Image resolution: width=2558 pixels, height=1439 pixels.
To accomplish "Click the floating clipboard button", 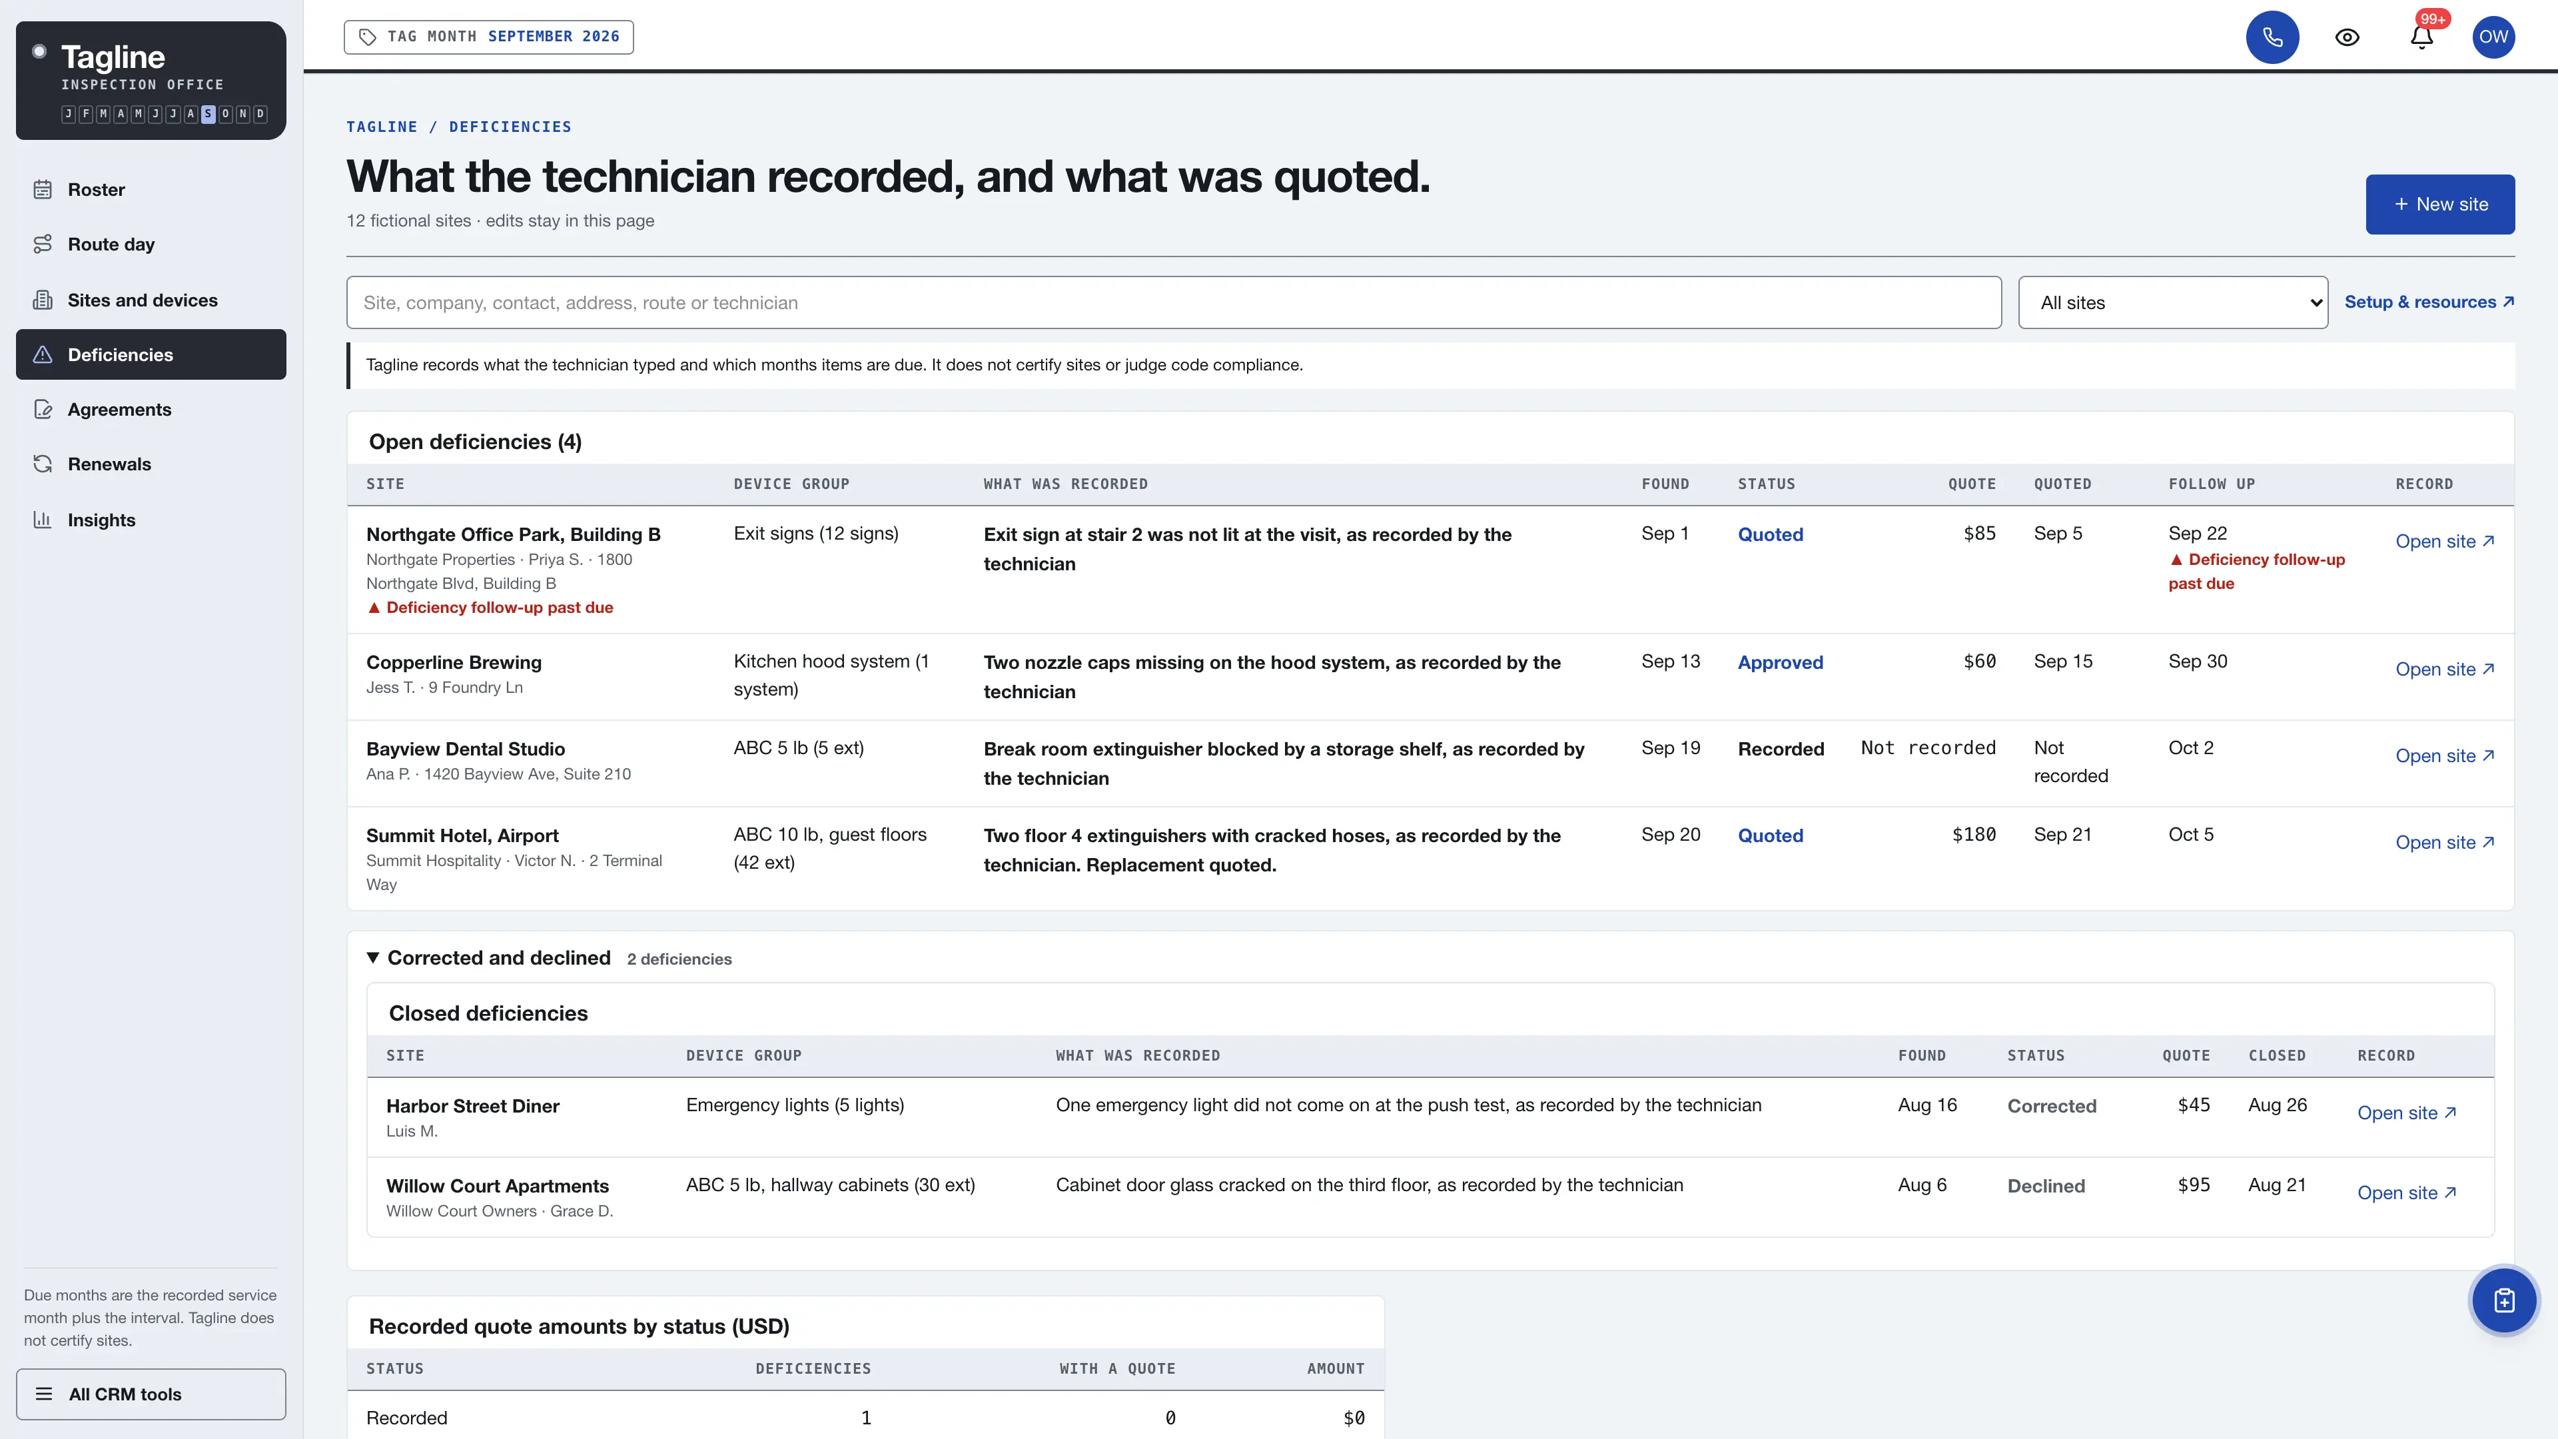I will 2503,1300.
